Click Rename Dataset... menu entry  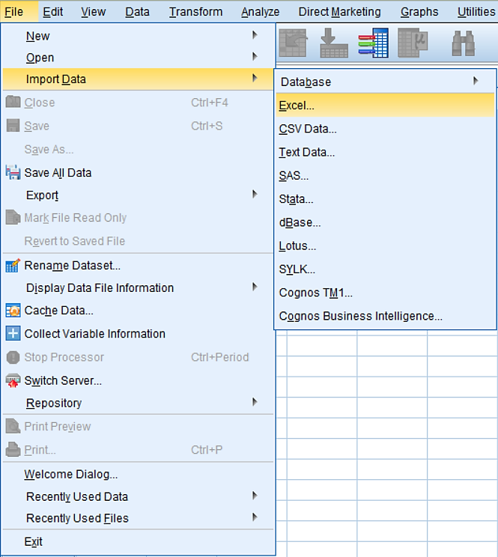[x=138, y=265]
